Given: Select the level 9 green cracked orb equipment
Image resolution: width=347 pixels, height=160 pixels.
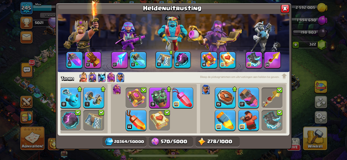Looking at the screenshot, I should (x=159, y=98).
